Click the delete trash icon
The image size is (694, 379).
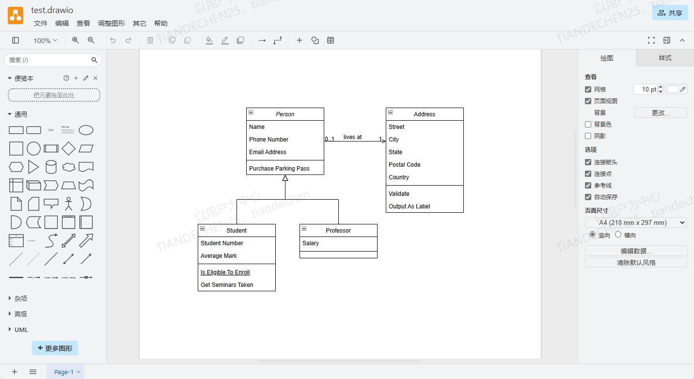tap(150, 41)
